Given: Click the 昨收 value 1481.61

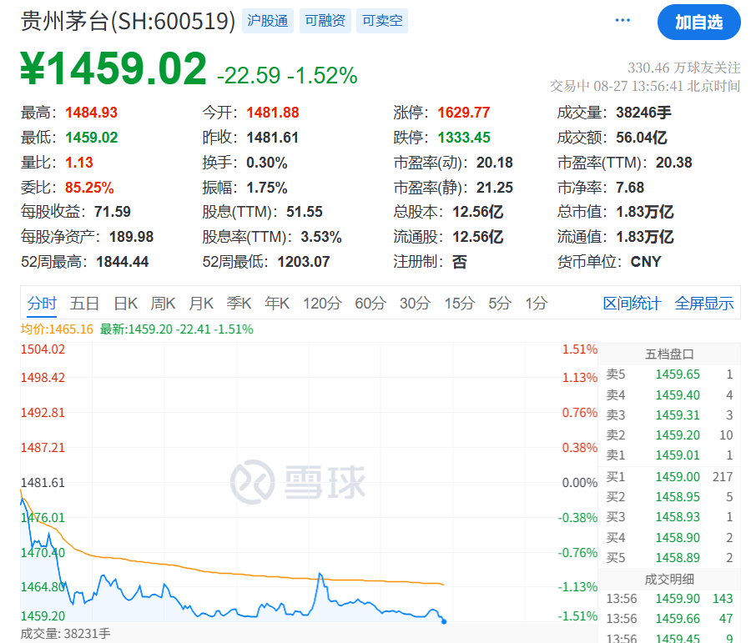Looking at the screenshot, I should point(273,138).
